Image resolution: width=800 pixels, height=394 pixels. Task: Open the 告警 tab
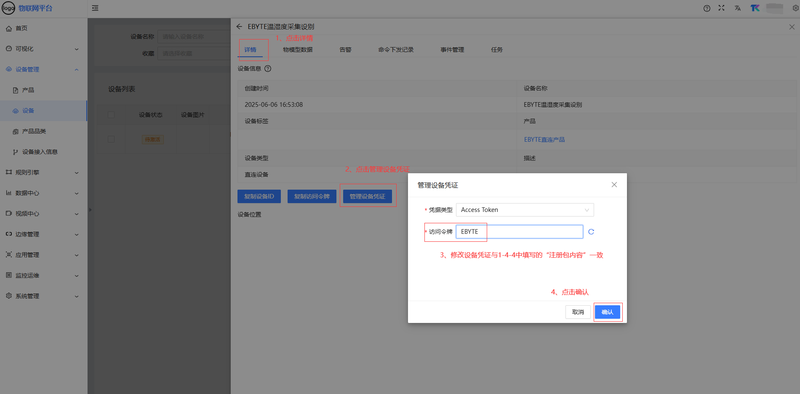pos(345,50)
